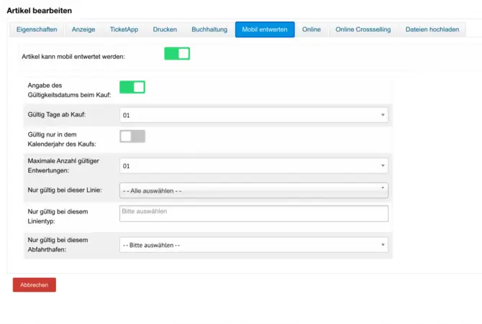The height and width of the screenshot is (324, 482).
Task: Open the Eigenschaften tab
Action: (x=37, y=29)
